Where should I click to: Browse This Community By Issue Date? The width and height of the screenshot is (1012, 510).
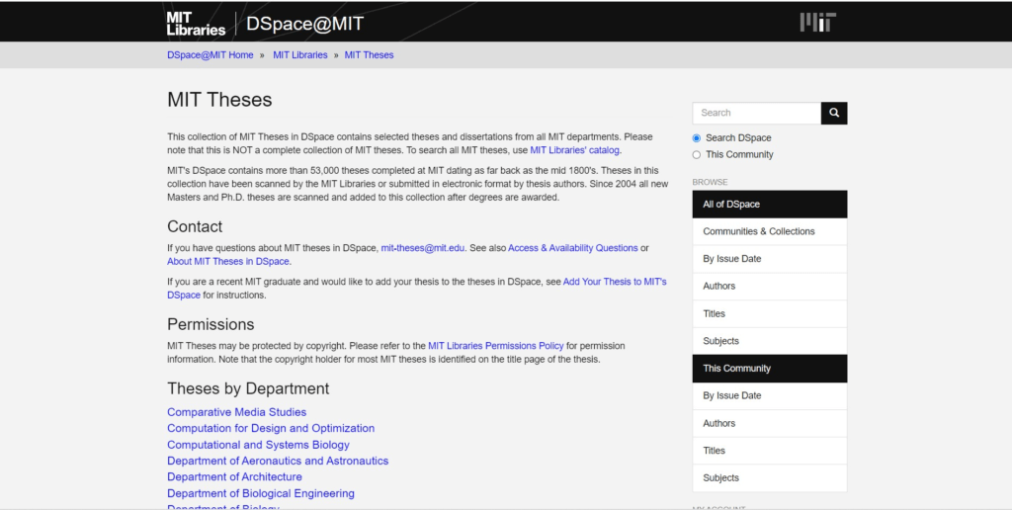pyautogui.click(x=769, y=395)
